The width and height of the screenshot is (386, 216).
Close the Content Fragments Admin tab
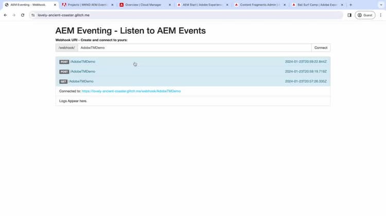[285, 5]
